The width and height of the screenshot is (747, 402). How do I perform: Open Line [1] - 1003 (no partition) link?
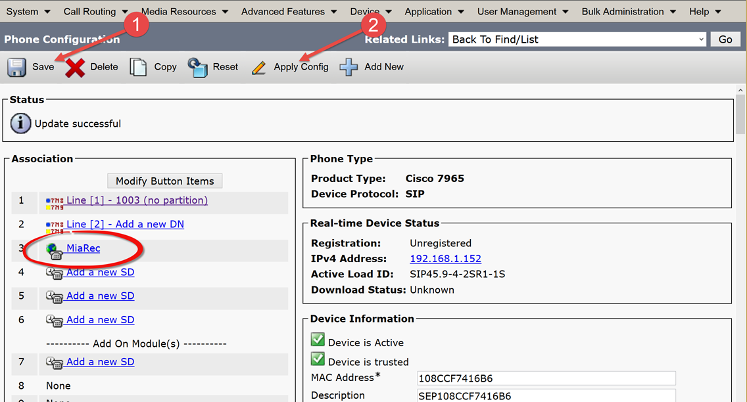[x=137, y=200]
